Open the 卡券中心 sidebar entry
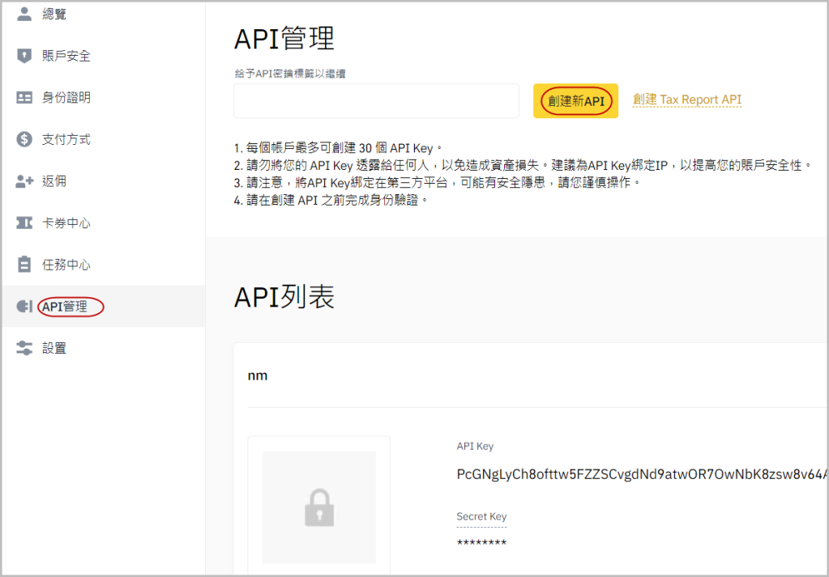Viewport: 829px width, 577px height. click(x=66, y=223)
